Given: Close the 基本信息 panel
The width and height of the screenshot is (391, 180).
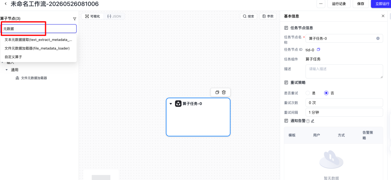Looking at the screenshot, I should coord(383,16).
